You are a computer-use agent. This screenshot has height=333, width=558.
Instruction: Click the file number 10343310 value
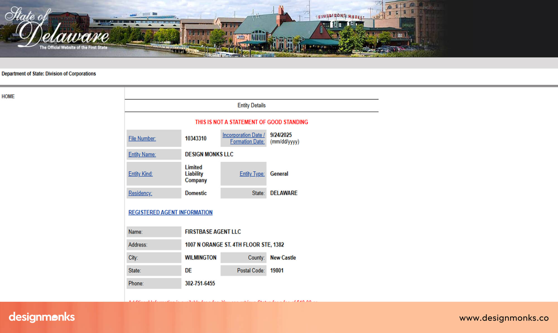(196, 138)
